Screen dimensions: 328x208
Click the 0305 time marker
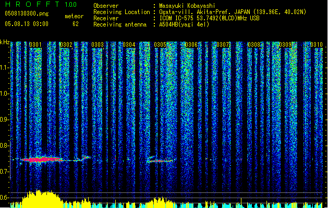tap(160, 45)
